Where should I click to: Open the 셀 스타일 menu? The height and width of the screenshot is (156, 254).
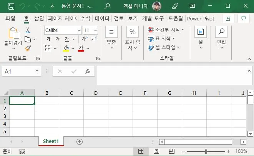164,47
